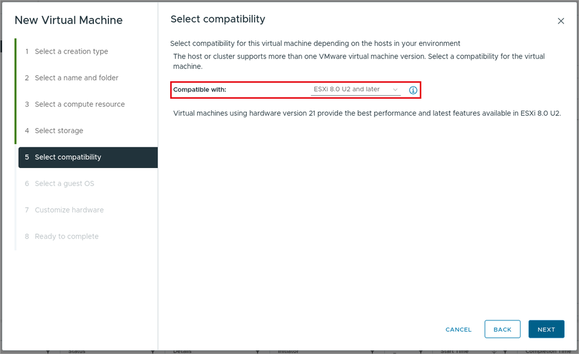Close the New Virtual Machine wizard
This screenshot has width=579, height=354.
[x=560, y=21]
